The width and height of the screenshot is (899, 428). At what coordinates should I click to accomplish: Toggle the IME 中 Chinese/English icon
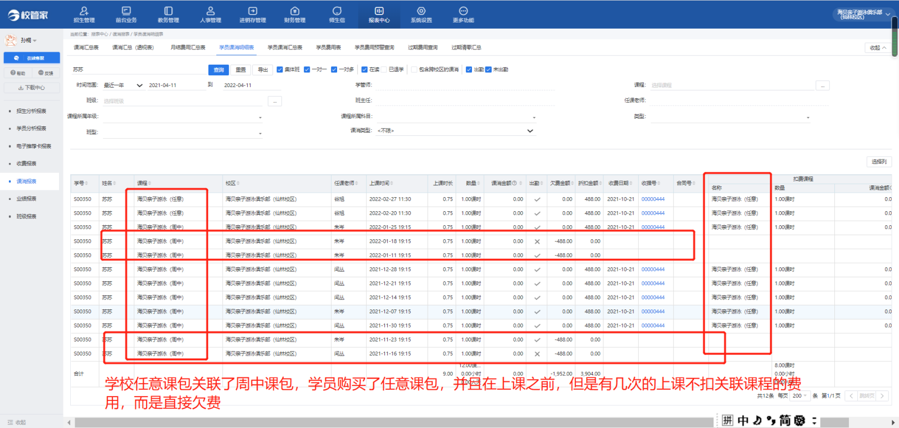point(743,420)
